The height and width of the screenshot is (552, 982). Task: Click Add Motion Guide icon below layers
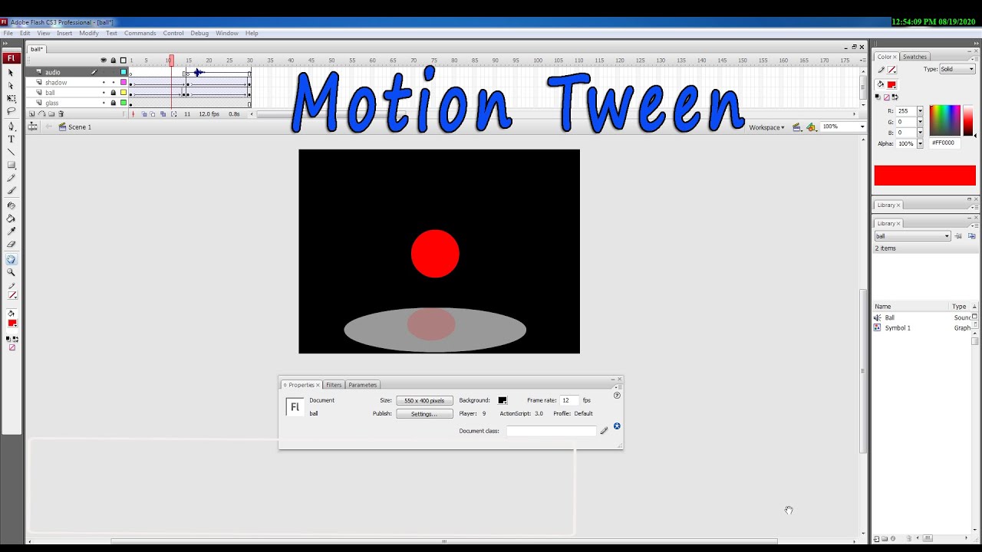pos(41,113)
